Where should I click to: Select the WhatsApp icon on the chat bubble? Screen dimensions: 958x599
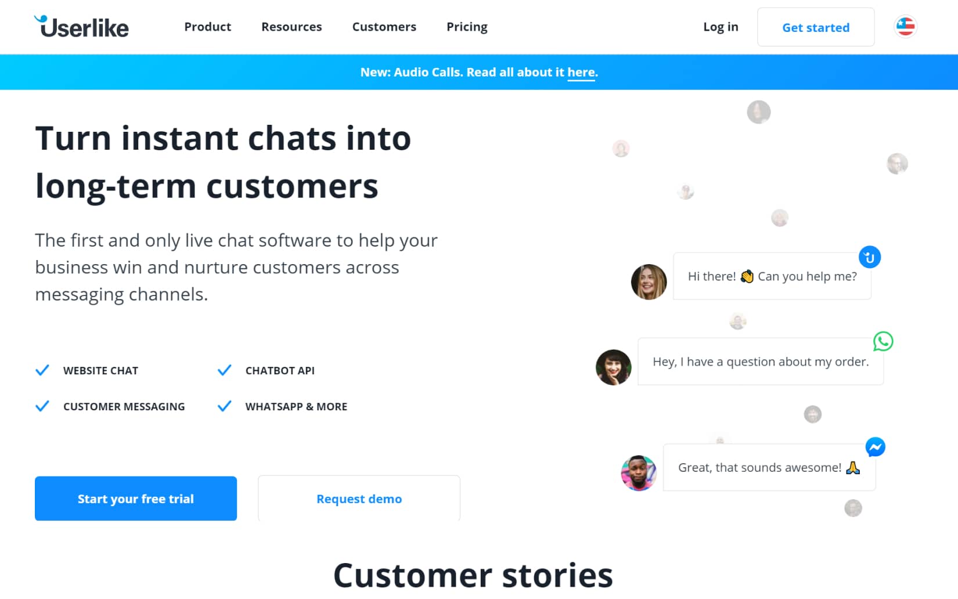883,342
